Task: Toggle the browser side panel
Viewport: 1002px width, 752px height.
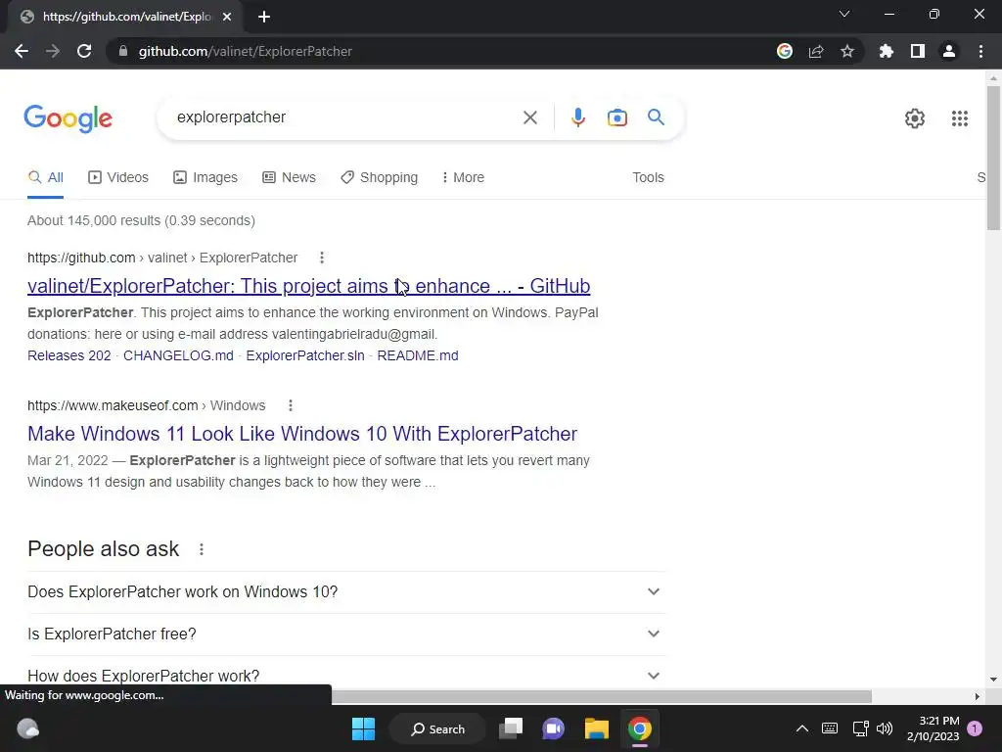Action: (918, 51)
